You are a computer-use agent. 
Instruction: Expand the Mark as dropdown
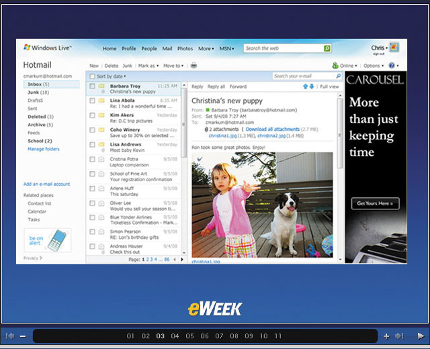coord(148,66)
